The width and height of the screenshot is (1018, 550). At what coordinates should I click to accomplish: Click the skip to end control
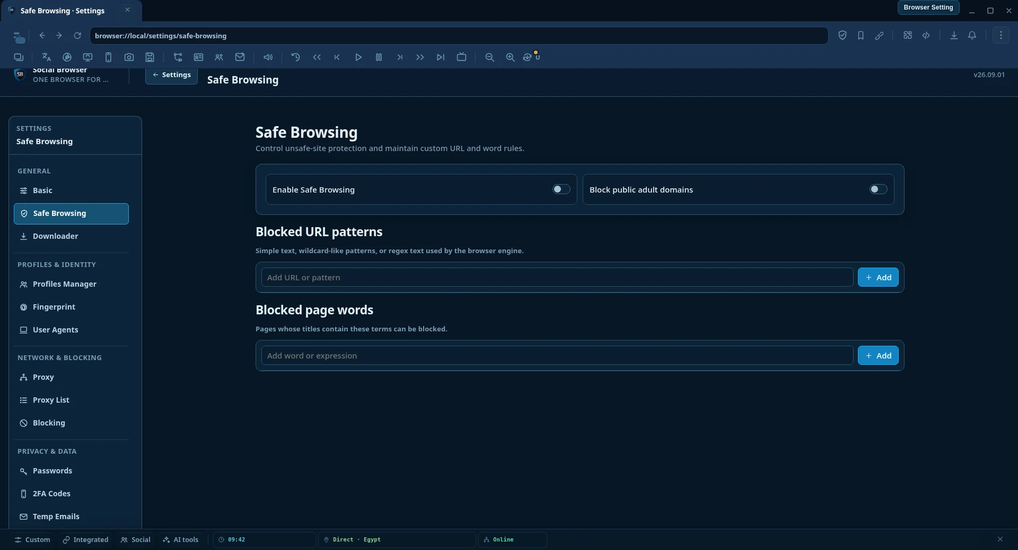(x=440, y=57)
